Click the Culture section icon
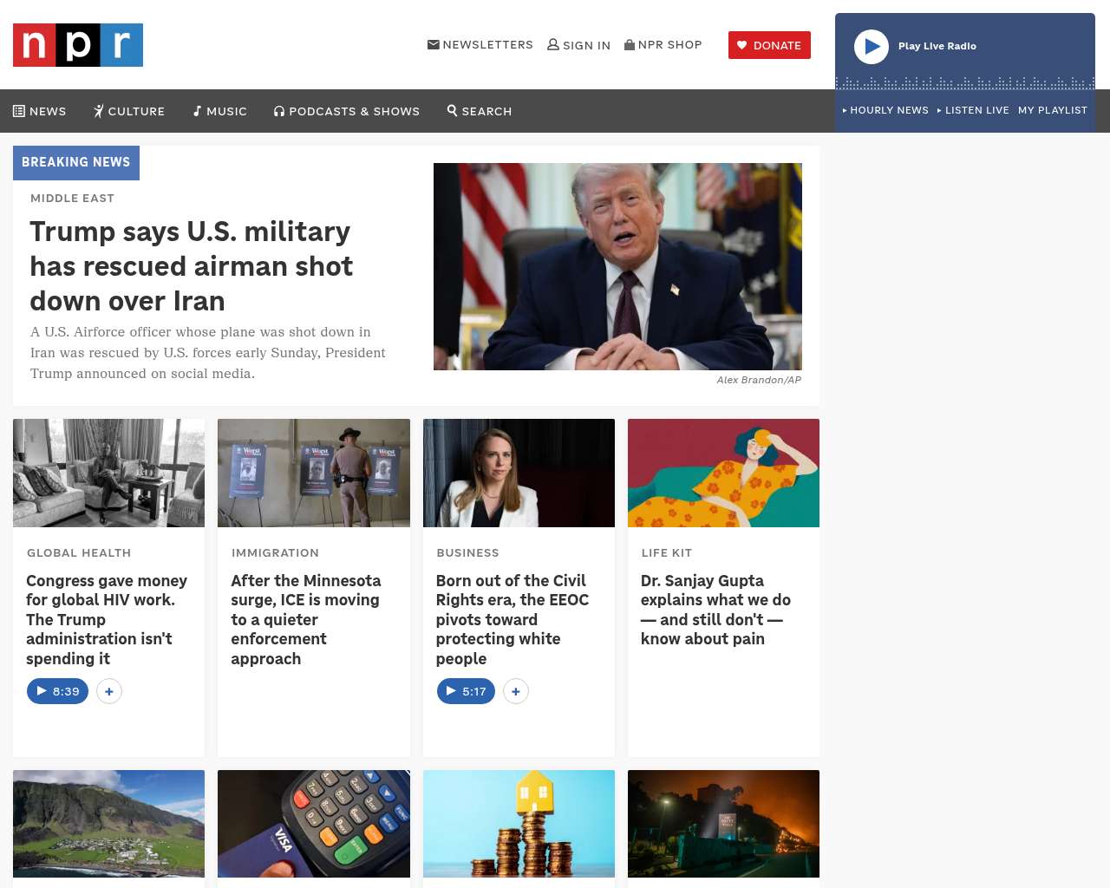The height and width of the screenshot is (888, 1110). pyautogui.click(x=99, y=111)
